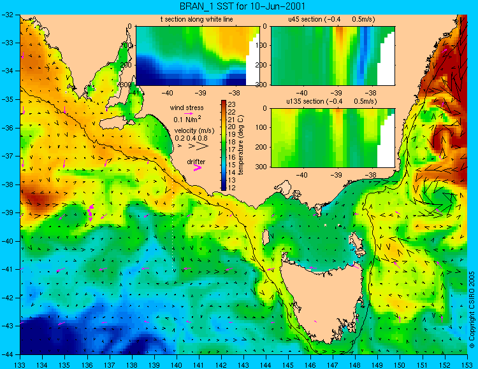Viewport: 478px width, 369px height.
Task: Select the color bar tick label 20
Action: [x=232, y=127]
